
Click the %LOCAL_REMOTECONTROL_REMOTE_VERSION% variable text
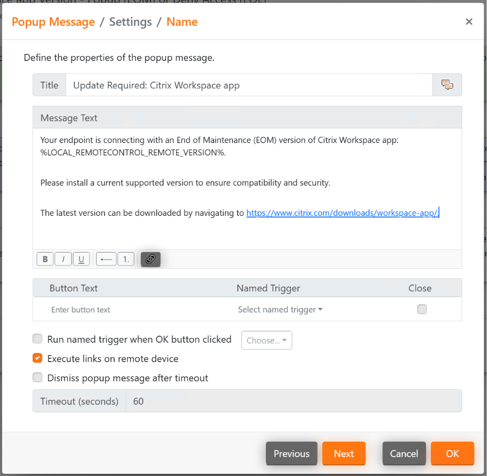pos(133,153)
